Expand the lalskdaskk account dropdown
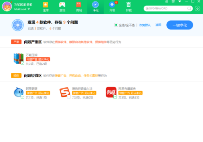 [29, 9]
